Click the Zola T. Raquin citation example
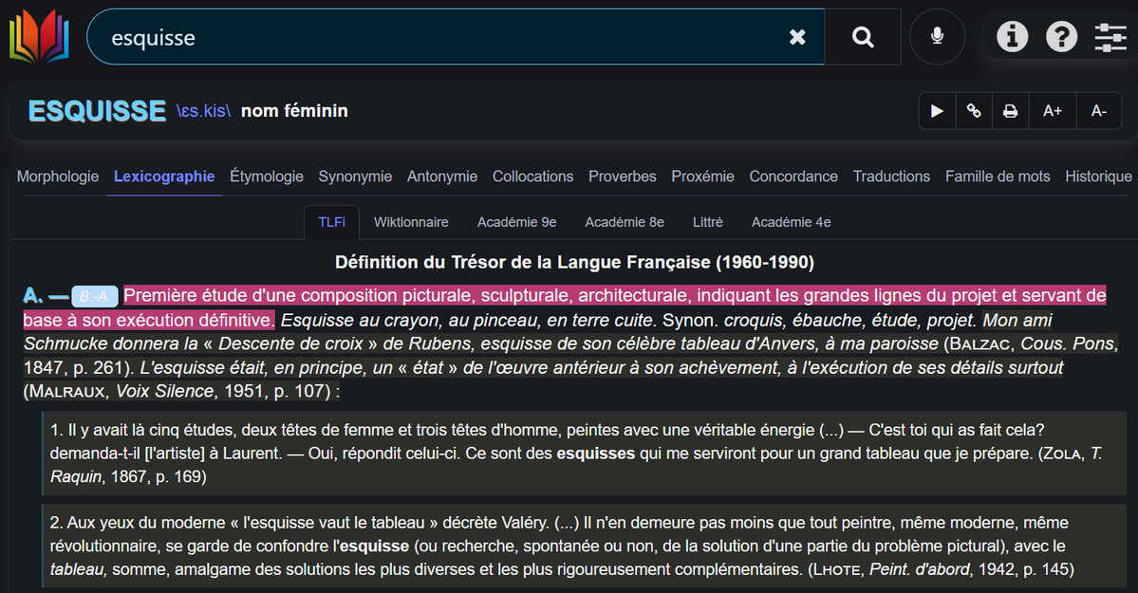 585,454
